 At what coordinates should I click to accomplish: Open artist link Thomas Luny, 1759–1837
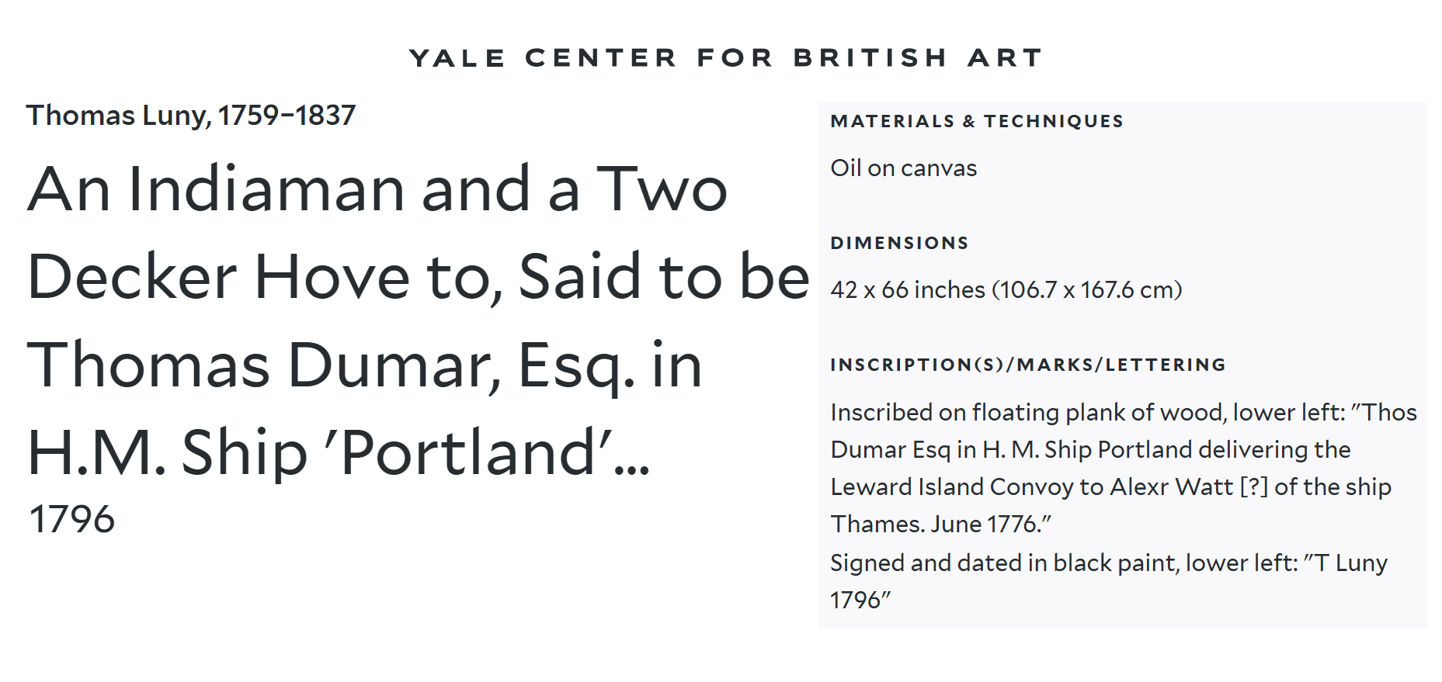coord(191,116)
